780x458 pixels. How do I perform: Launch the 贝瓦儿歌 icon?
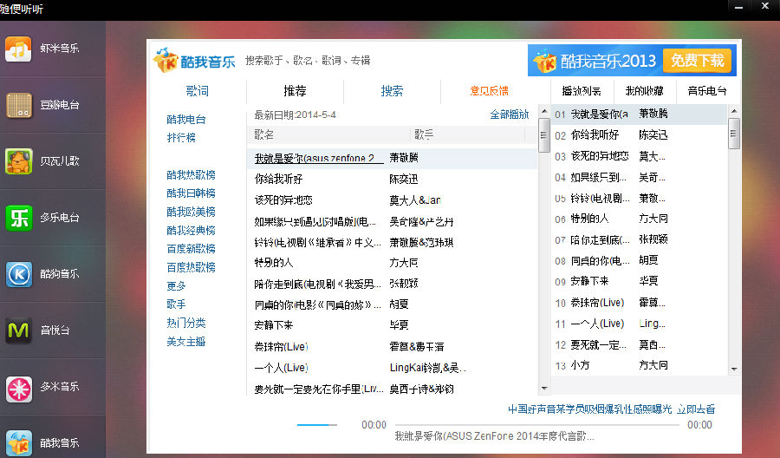tap(18, 160)
